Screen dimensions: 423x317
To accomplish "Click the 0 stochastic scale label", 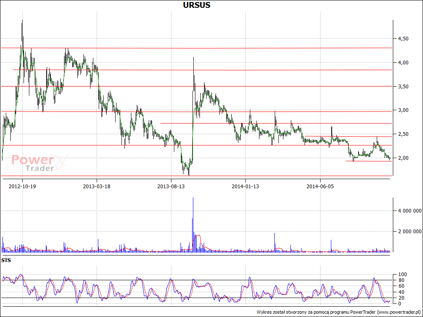I will (399, 304).
